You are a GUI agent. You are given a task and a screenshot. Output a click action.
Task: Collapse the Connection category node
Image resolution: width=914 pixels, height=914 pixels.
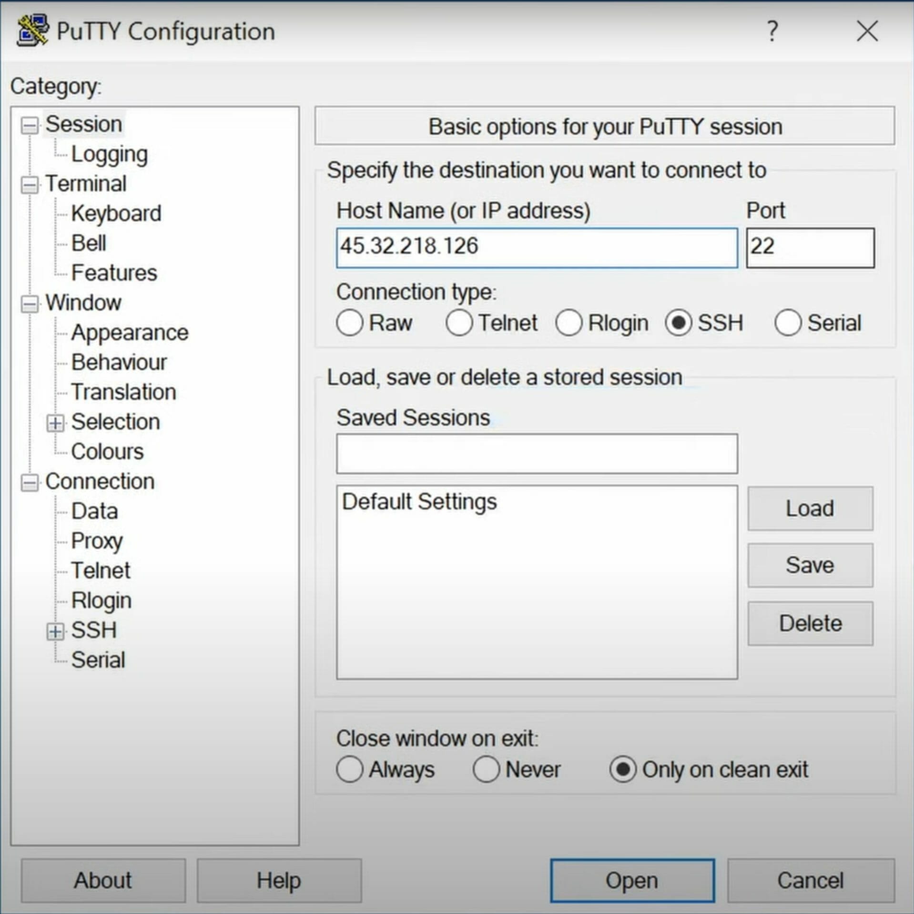30,482
